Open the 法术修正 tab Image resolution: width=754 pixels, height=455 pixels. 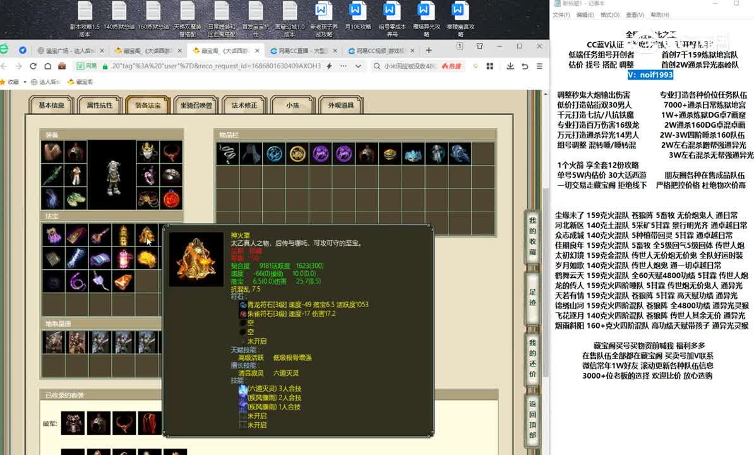(244, 105)
